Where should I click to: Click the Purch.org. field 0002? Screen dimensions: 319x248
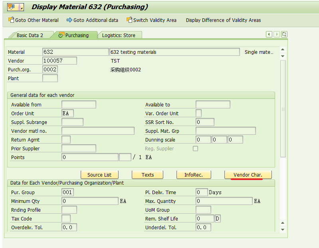[50, 69]
